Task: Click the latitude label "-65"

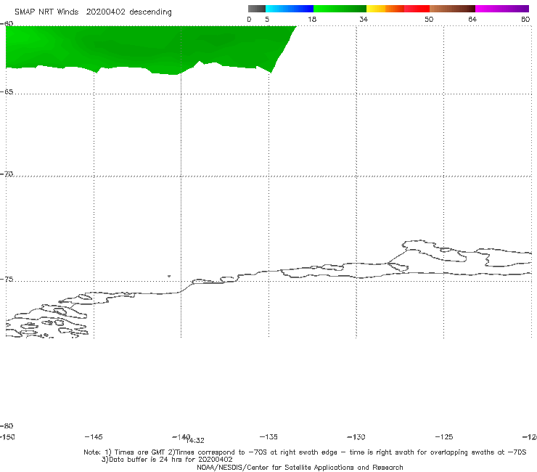Action: coord(7,92)
